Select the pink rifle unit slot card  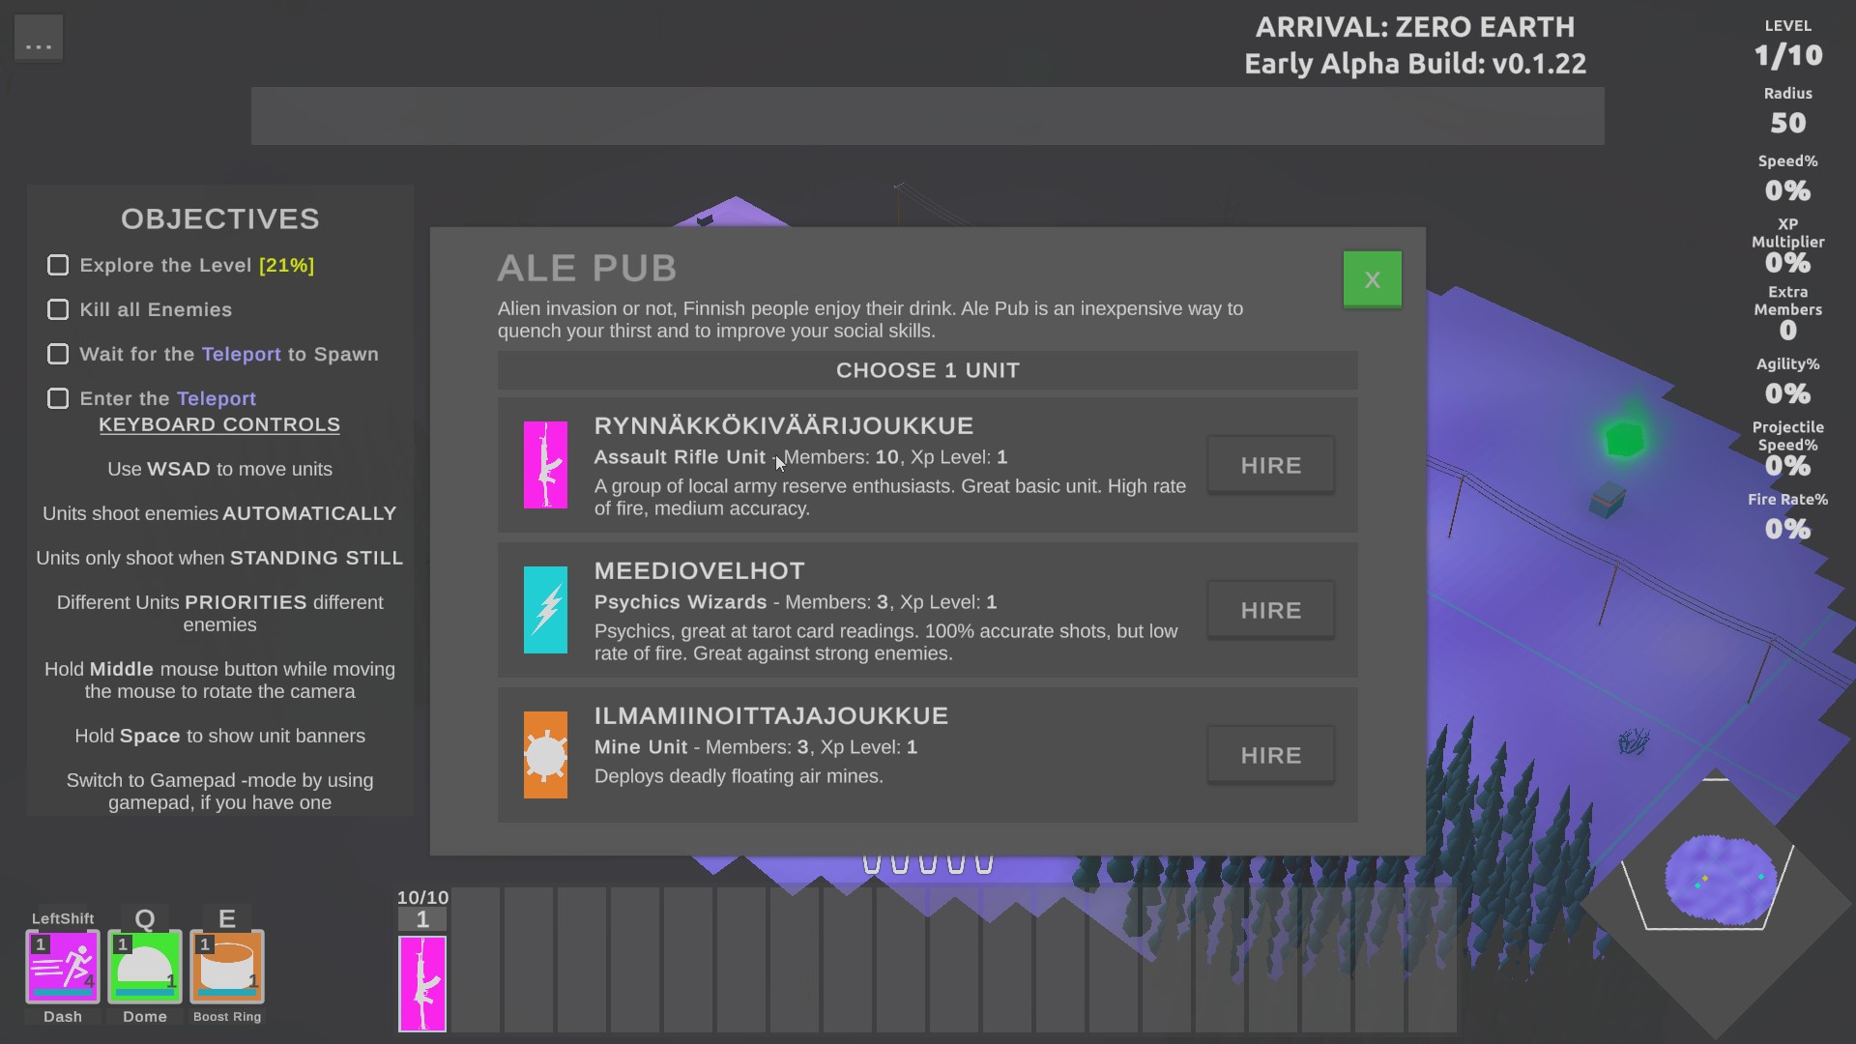point(422,983)
